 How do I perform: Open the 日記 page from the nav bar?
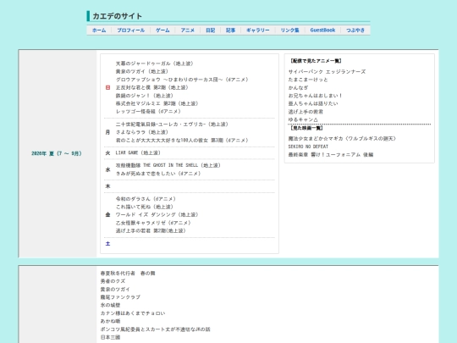[x=211, y=30]
